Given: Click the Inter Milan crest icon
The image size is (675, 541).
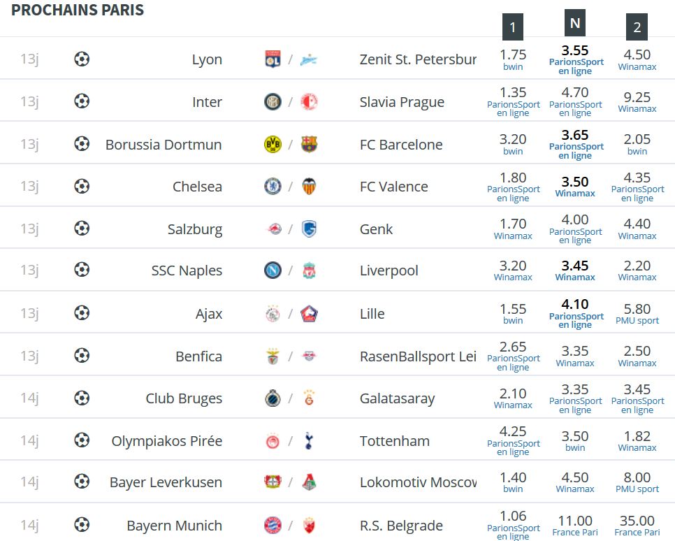Looking at the screenshot, I should pos(273,101).
